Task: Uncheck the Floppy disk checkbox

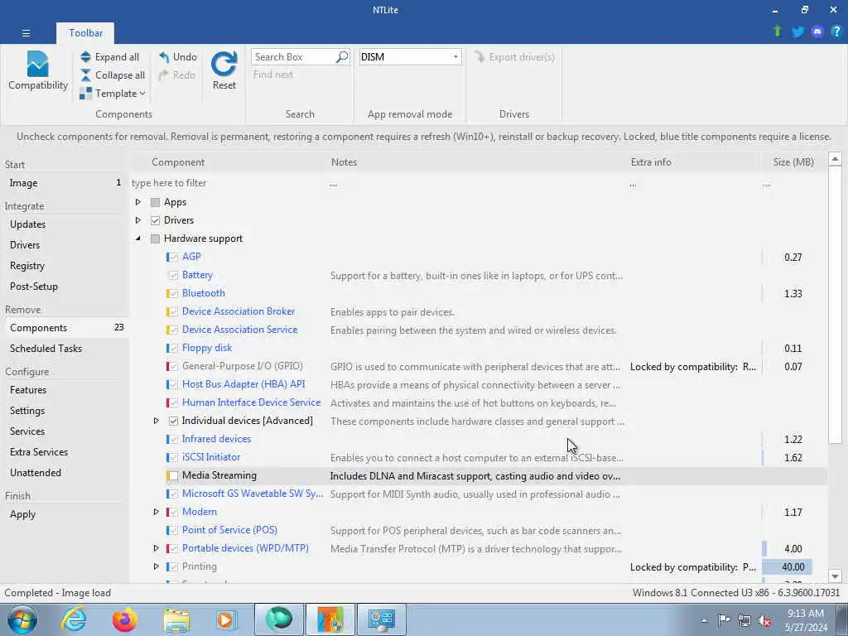Action: 173,348
